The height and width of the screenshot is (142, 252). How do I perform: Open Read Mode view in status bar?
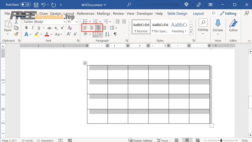(x=176, y=140)
